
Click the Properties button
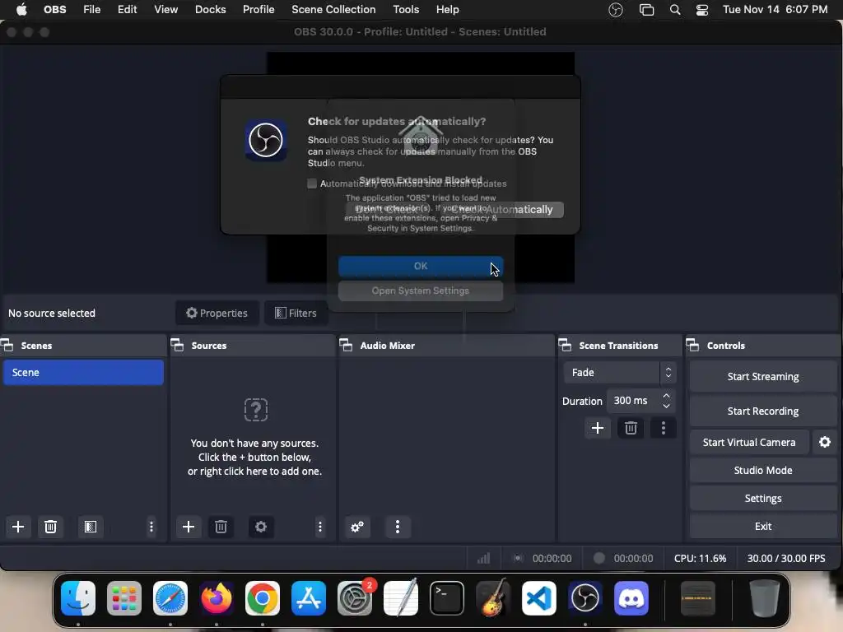(217, 313)
